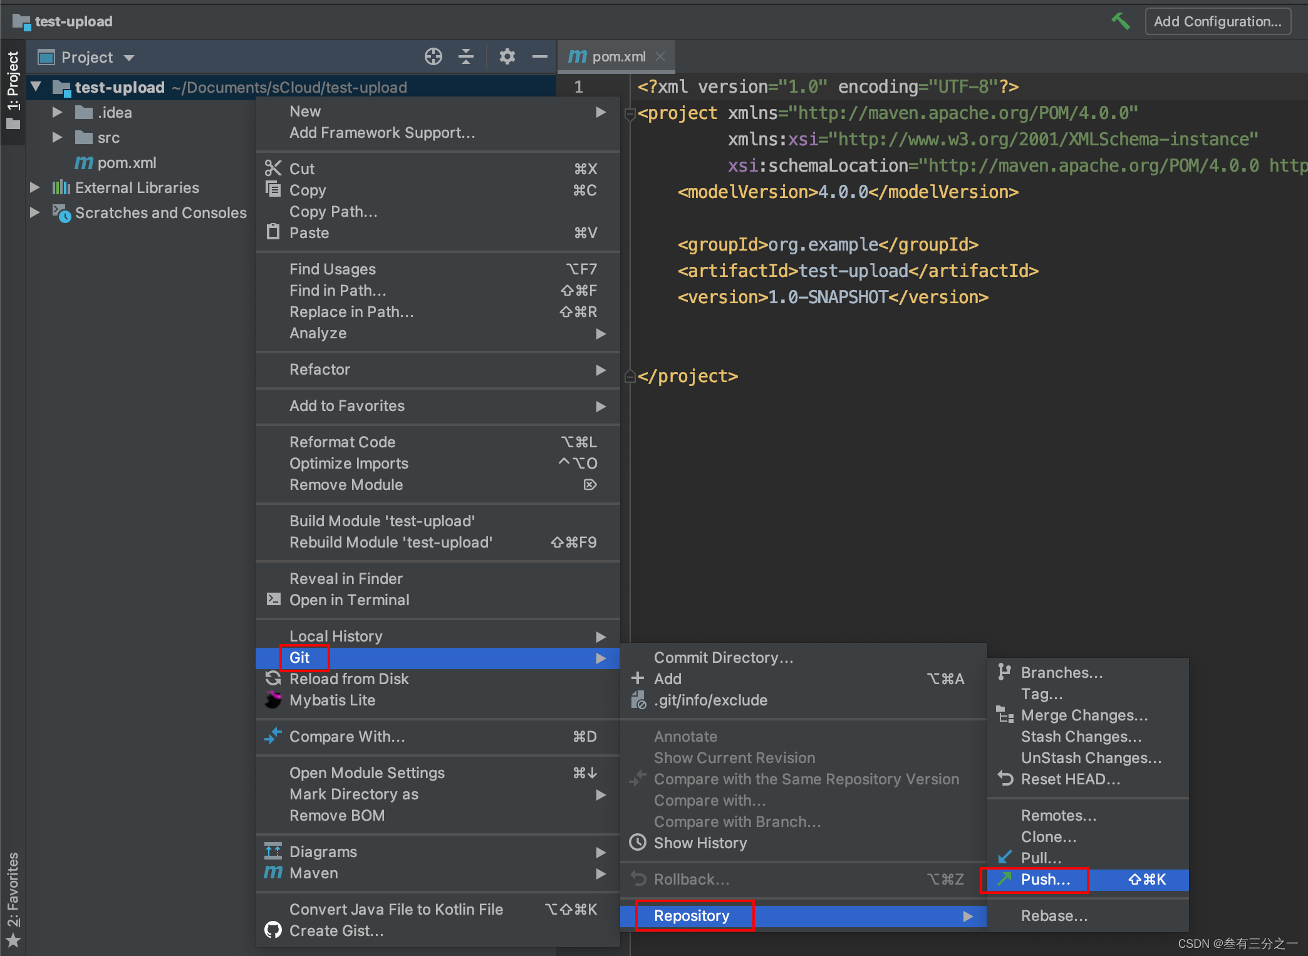Screen dimensions: 1308x956
Task: Select Pull... from the Repository submenu
Action: [1041, 858]
